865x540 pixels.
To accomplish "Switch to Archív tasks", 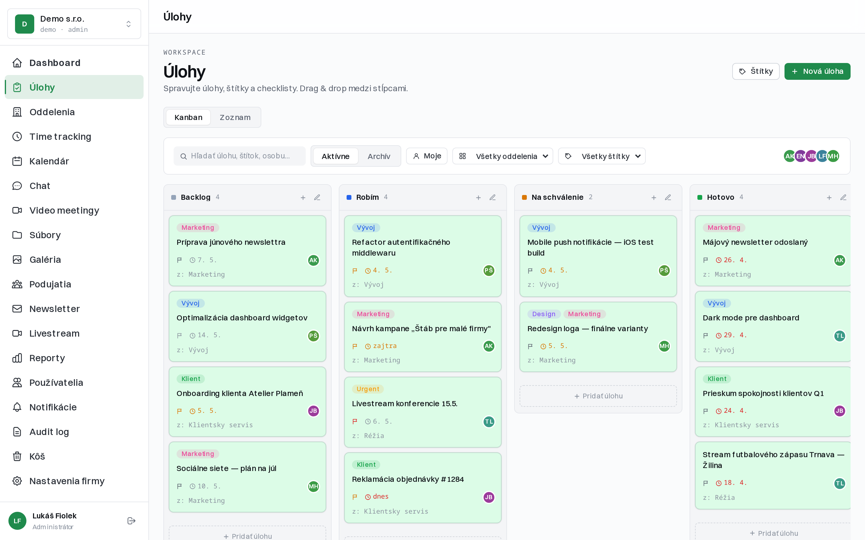I will pos(378,156).
